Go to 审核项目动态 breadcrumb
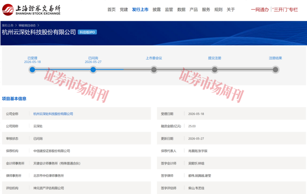The image size is (307, 194). [27, 25]
